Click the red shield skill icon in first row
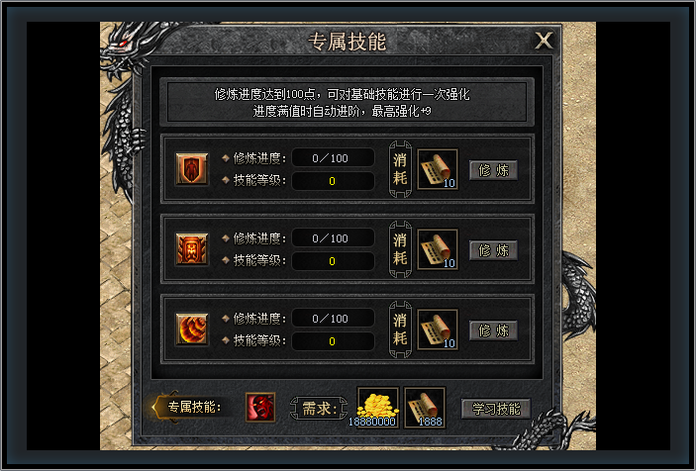Viewport: 696px width, 471px height. (192, 169)
